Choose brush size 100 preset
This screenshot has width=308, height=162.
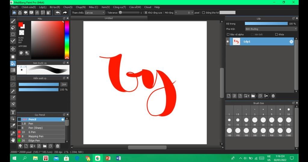(229, 131)
